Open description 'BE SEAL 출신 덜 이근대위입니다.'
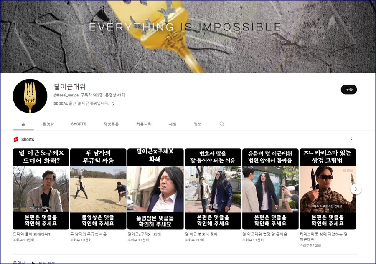Image resolution: width=376 pixels, height=264 pixels. point(81,103)
